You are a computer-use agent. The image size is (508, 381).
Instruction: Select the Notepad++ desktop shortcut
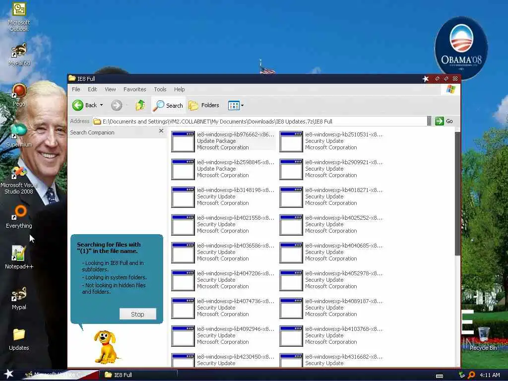pyautogui.click(x=19, y=257)
